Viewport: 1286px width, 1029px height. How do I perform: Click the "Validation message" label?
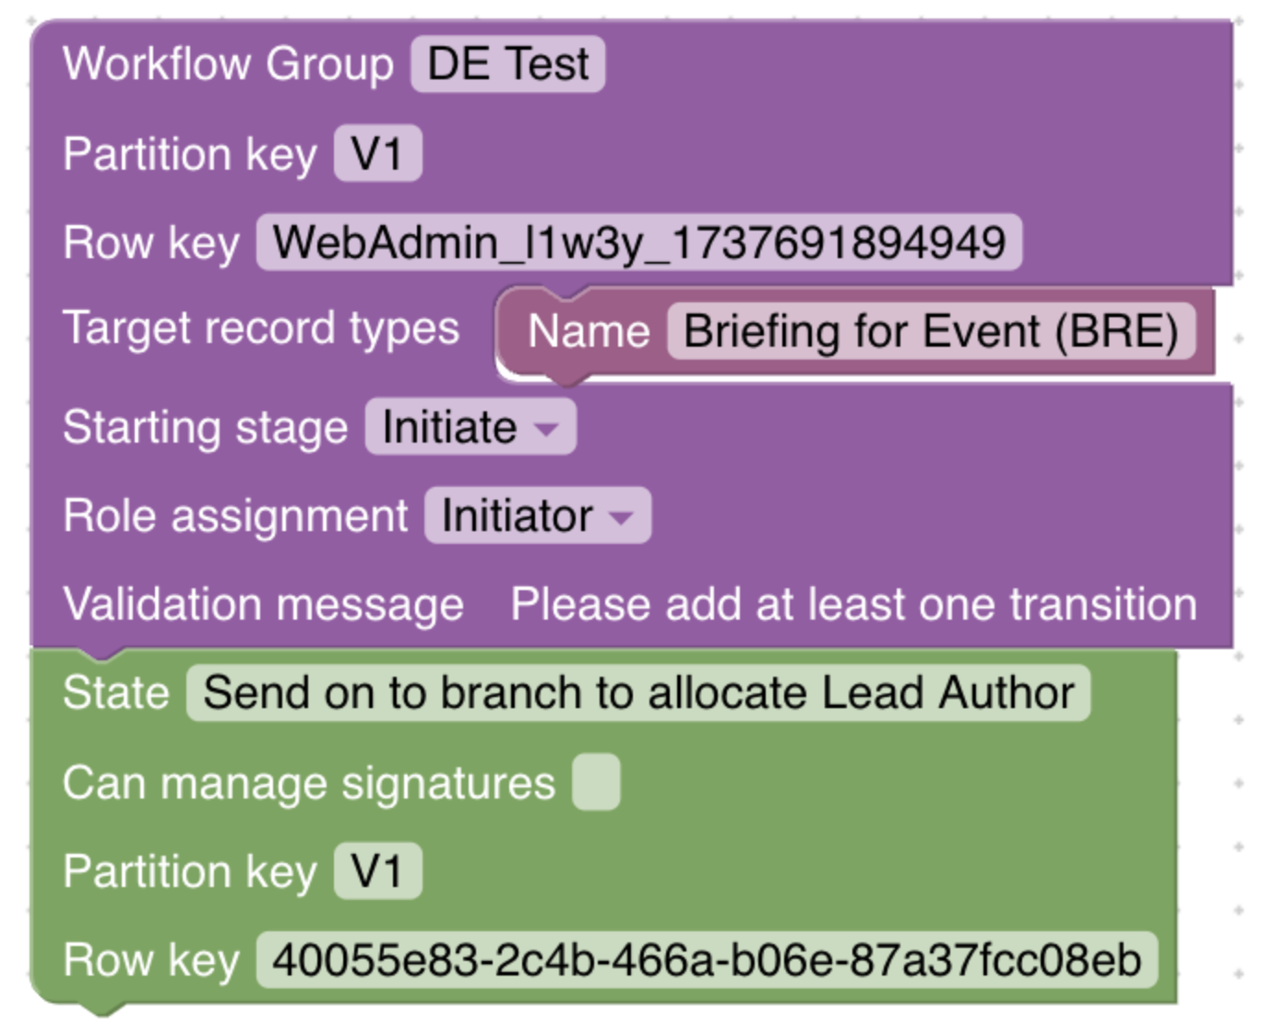tap(263, 605)
